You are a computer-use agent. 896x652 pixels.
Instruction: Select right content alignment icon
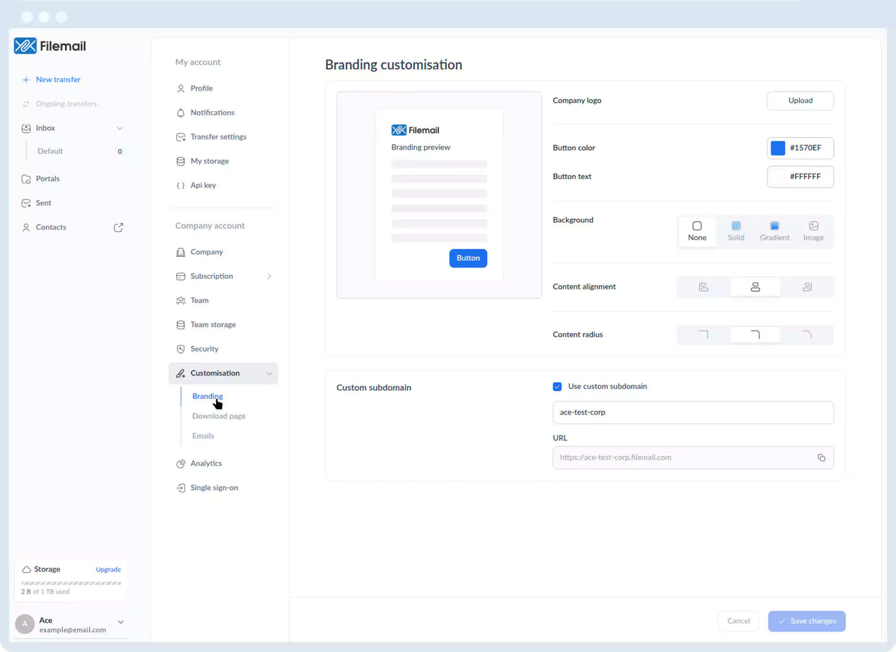coord(807,287)
